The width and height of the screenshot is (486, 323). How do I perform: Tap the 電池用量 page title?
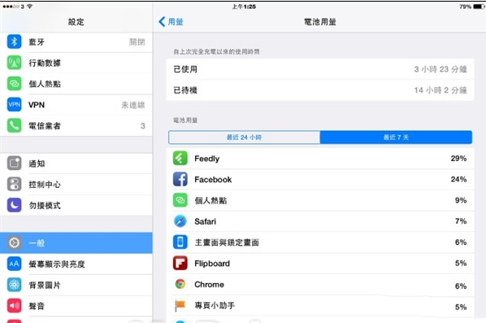(x=320, y=22)
